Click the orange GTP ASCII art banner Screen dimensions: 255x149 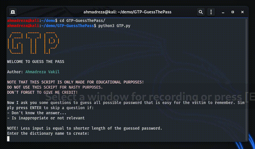tap(33, 43)
